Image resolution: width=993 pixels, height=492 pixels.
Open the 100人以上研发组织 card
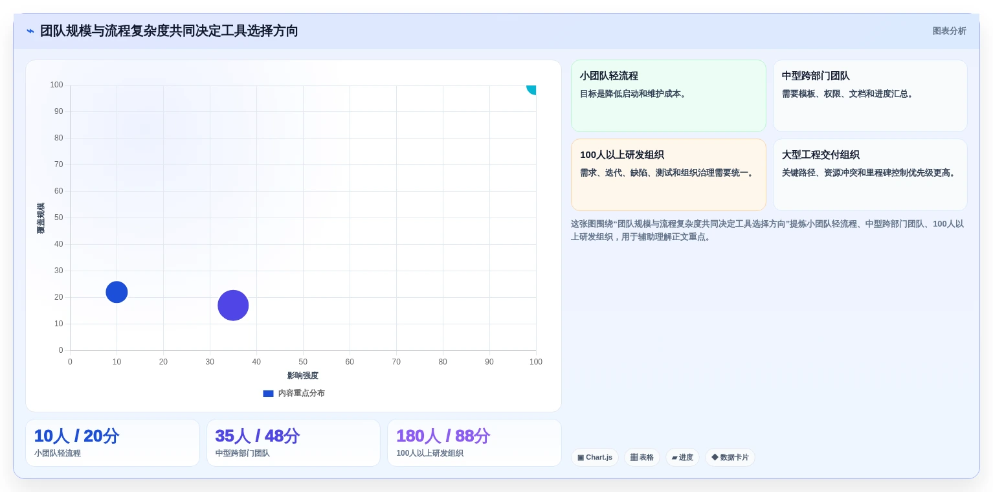[x=668, y=175]
